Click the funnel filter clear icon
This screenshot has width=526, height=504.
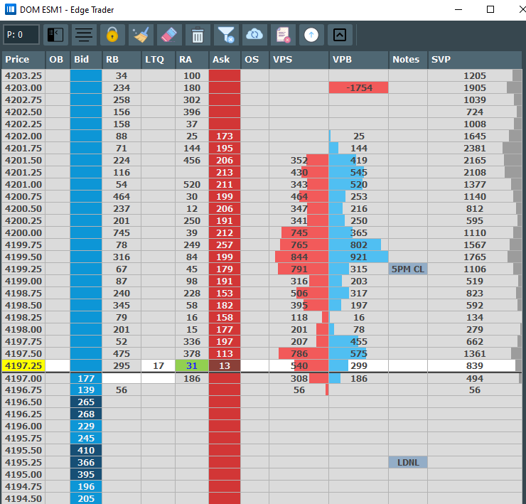(x=226, y=35)
